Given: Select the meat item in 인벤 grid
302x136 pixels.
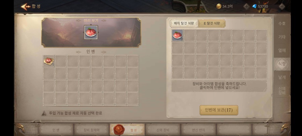Looking at the screenshot, I should [x=49, y=61].
